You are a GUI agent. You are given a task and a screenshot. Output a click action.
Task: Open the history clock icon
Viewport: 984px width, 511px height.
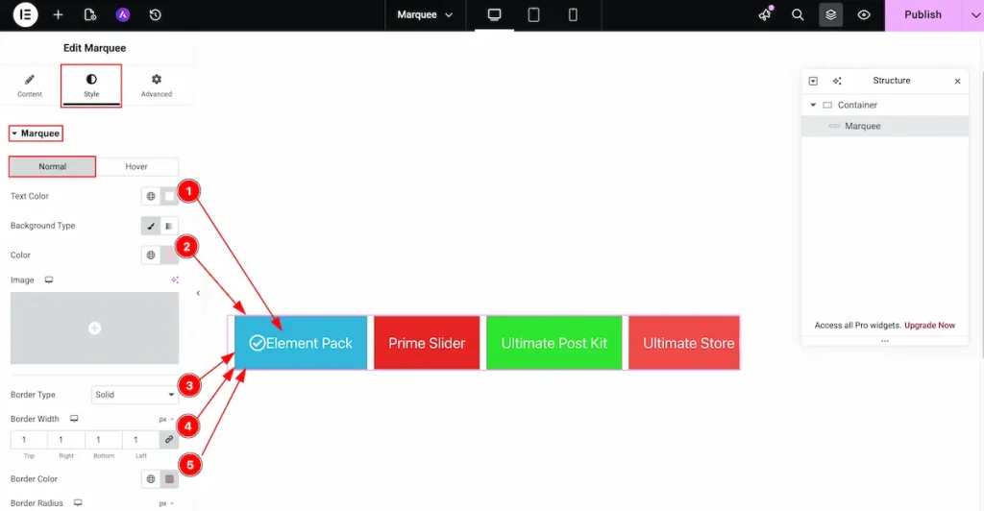[155, 14]
